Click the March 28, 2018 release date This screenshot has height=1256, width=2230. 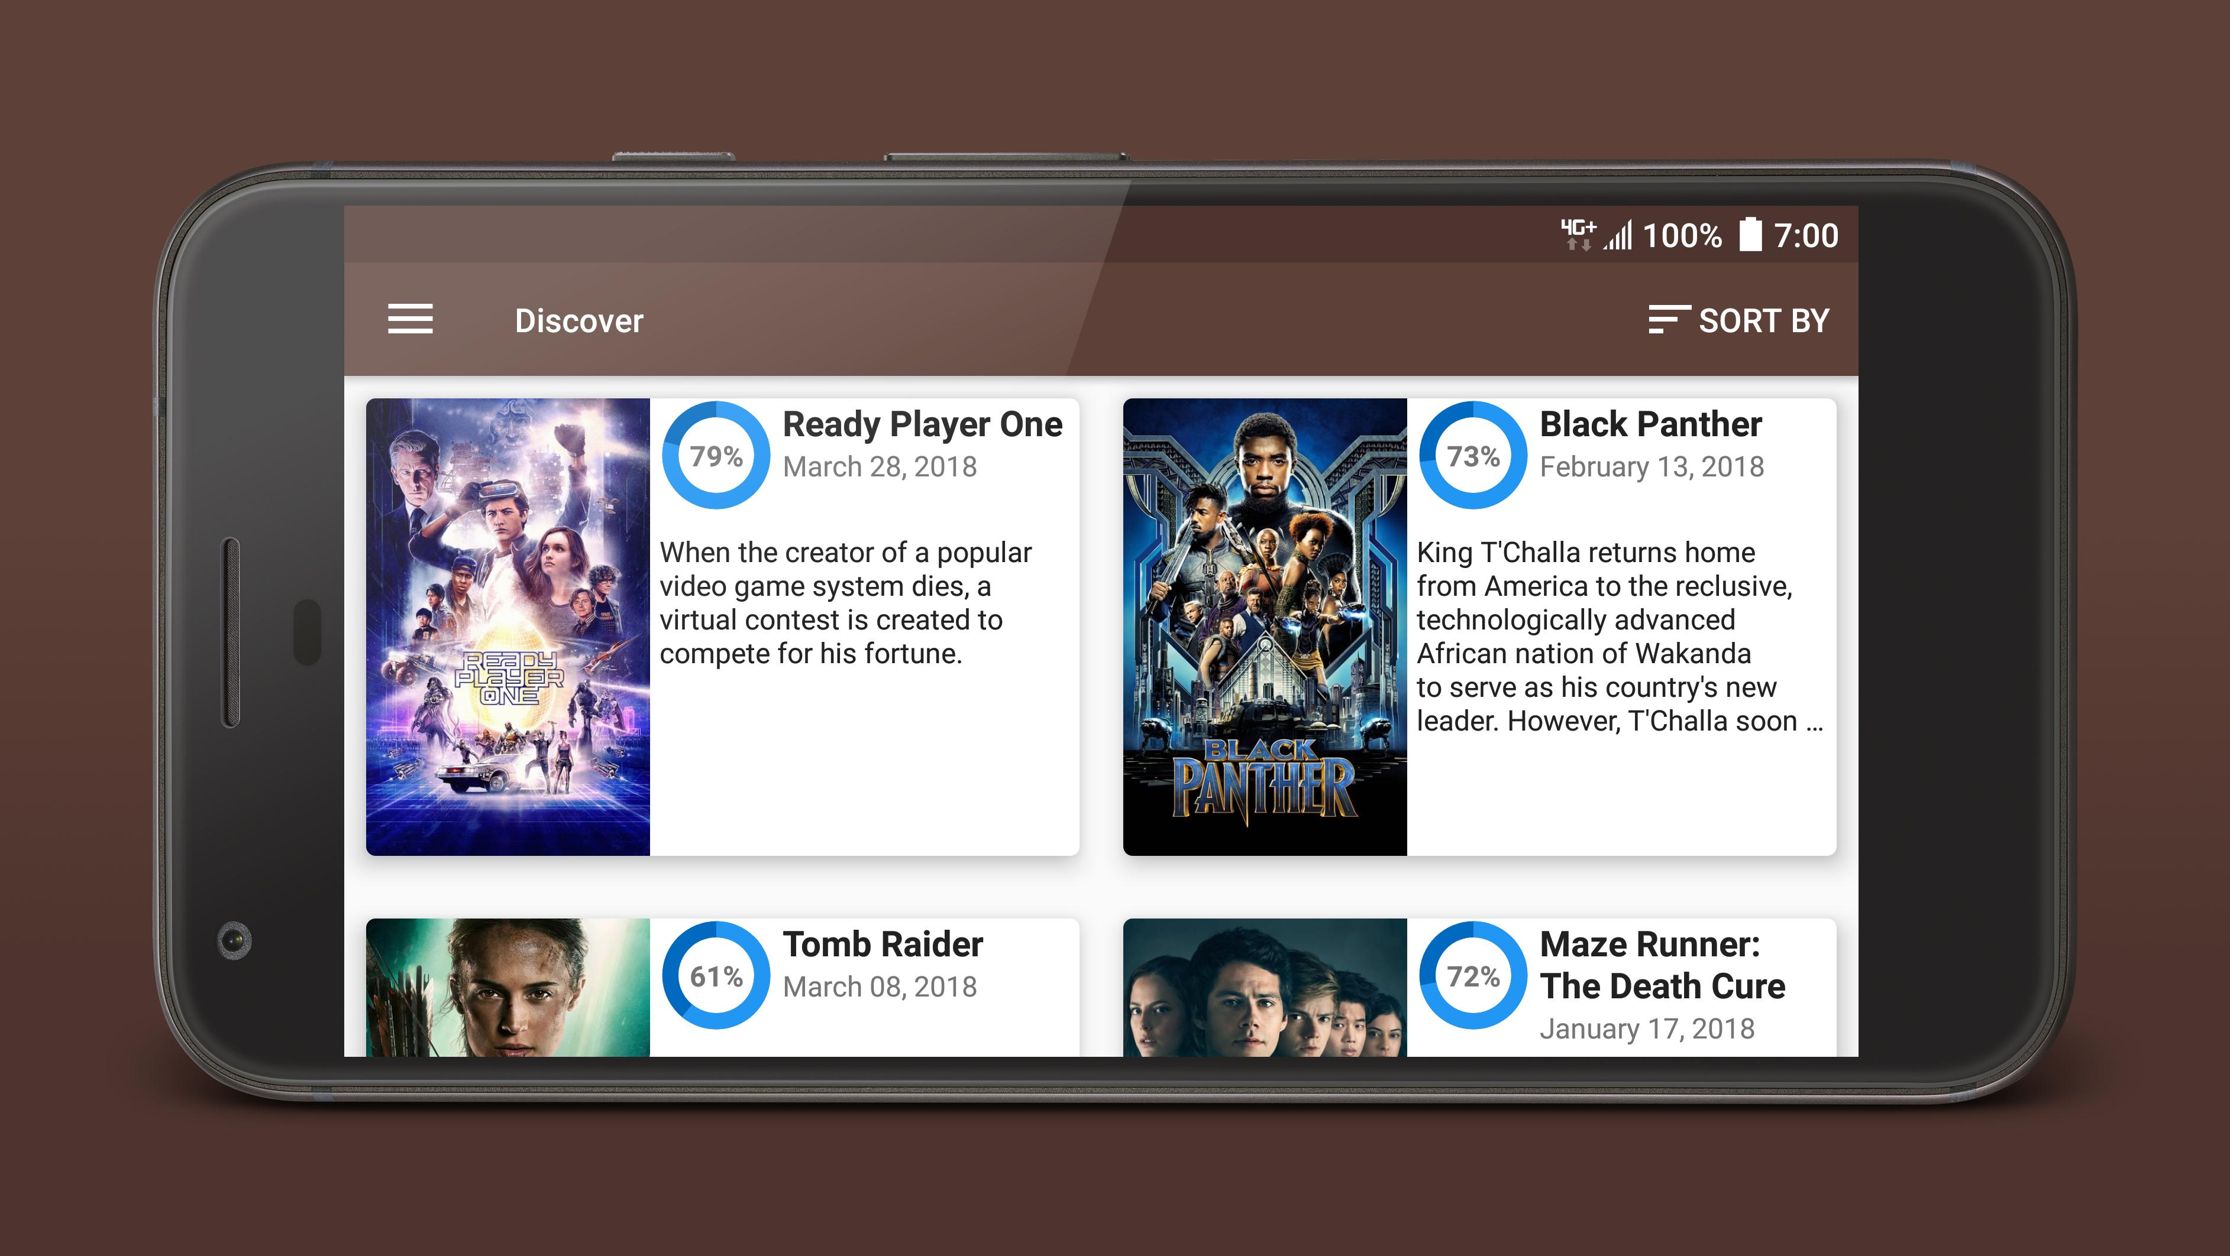click(880, 466)
